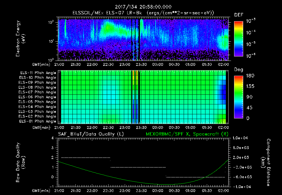Click the 1.0e+04 right axis value
This screenshot has width=282, height=195.
point(240,138)
